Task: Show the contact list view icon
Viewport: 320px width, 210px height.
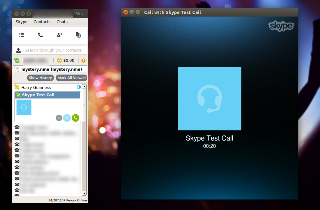Action: pyautogui.click(x=22, y=35)
